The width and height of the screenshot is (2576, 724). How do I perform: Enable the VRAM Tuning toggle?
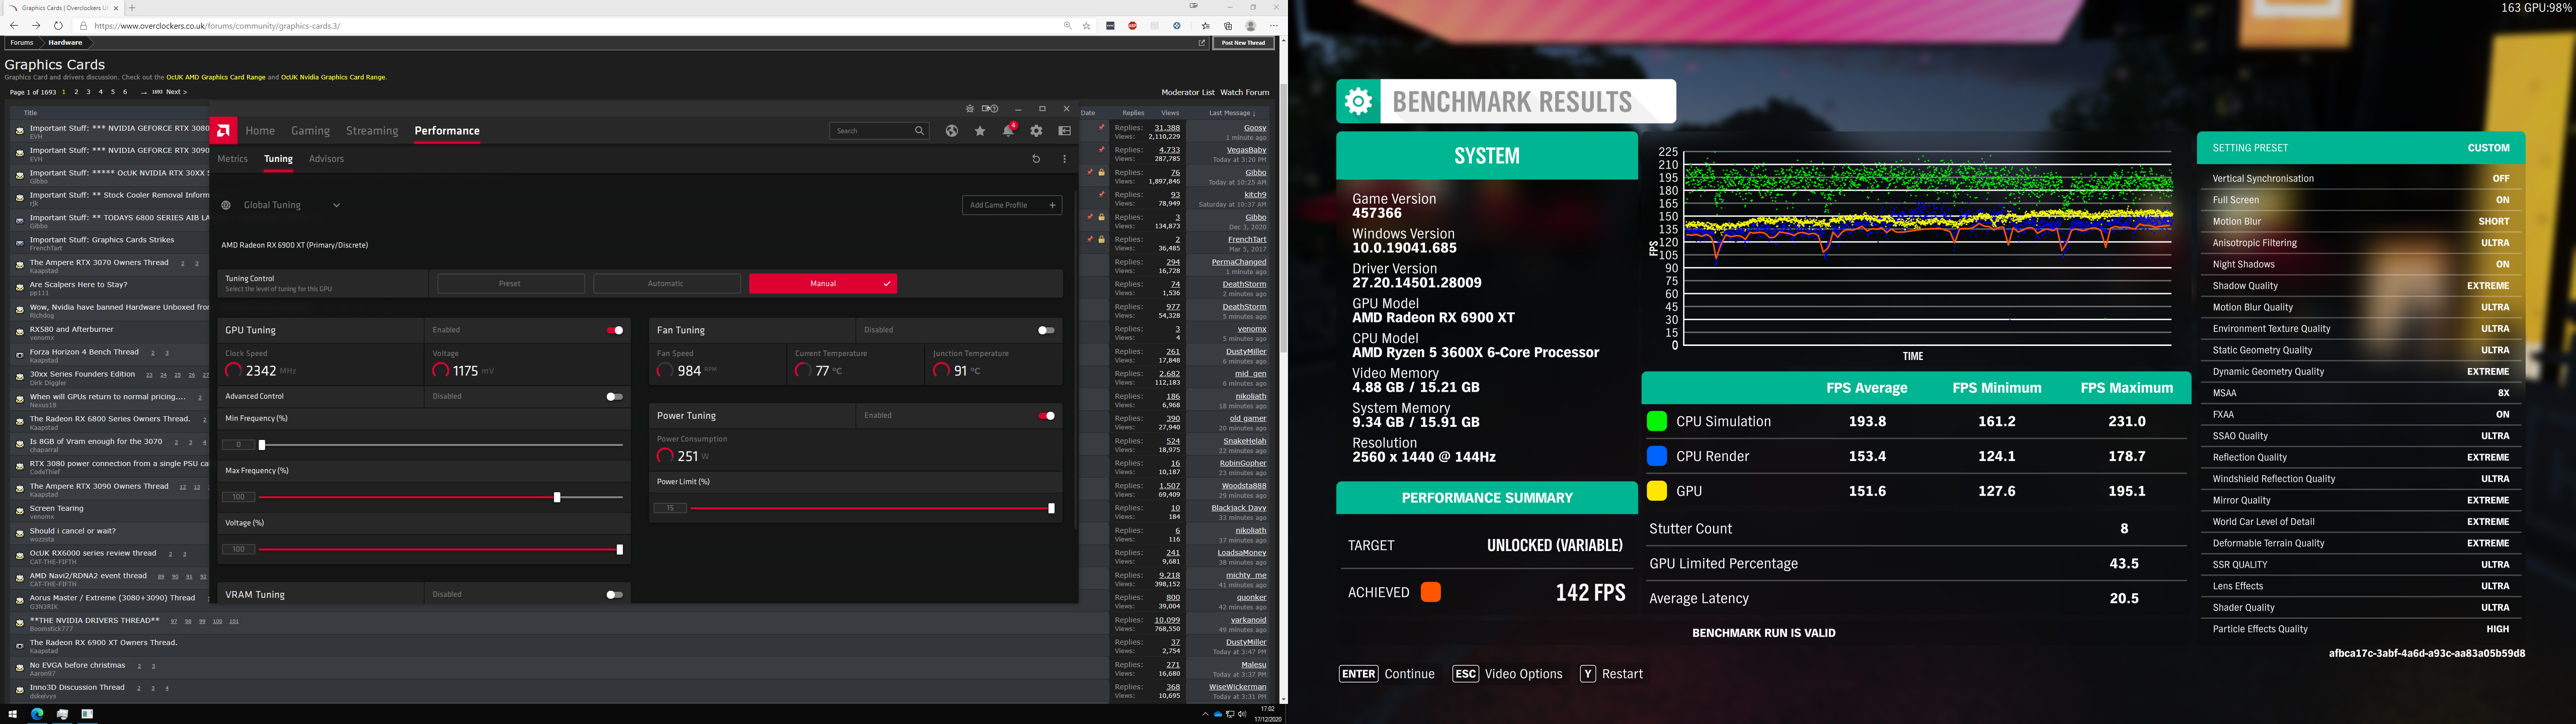pos(615,595)
